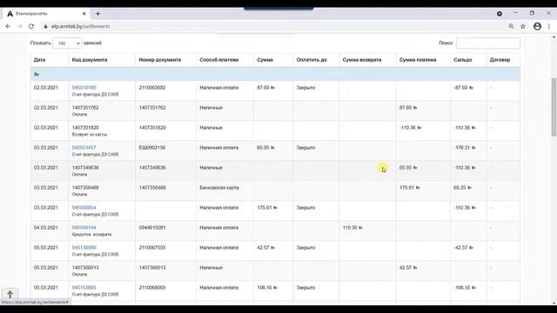Image resolution: width=557 pixels, height=313 pixels.
Task: Click the Возврат из кассы label
Action: click(90, 135)
